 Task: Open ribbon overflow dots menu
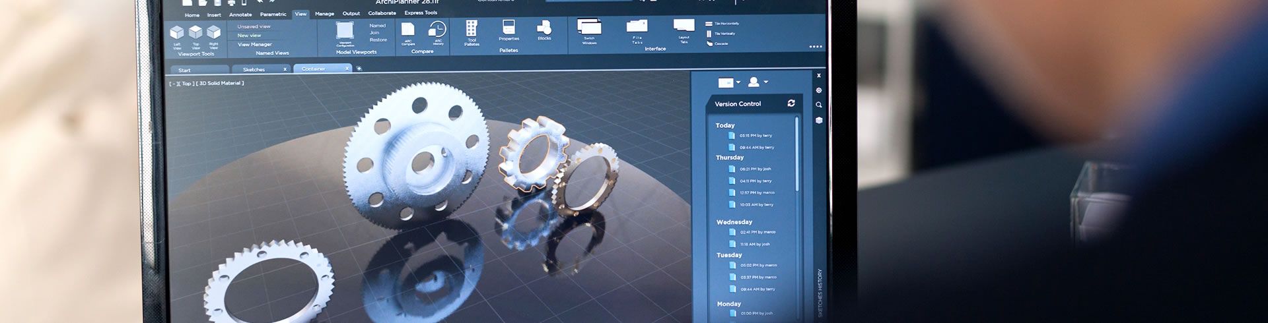(816, 47)
